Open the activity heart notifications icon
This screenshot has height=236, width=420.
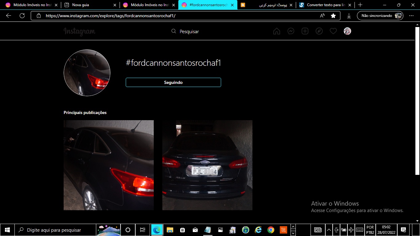click(333, 31)
